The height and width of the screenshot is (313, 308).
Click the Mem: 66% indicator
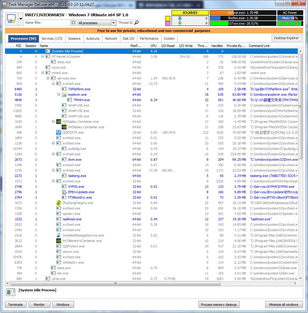(290, 18)
